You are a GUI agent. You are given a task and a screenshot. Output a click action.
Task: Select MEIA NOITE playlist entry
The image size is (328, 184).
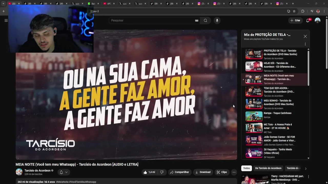pyautogui.click(x=274, y=79)
